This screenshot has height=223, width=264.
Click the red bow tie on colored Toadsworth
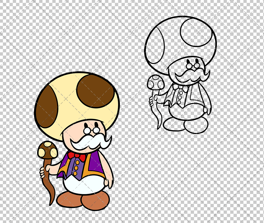(77, 156)
